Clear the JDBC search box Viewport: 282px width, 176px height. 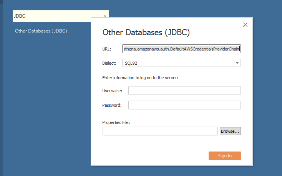105,16
